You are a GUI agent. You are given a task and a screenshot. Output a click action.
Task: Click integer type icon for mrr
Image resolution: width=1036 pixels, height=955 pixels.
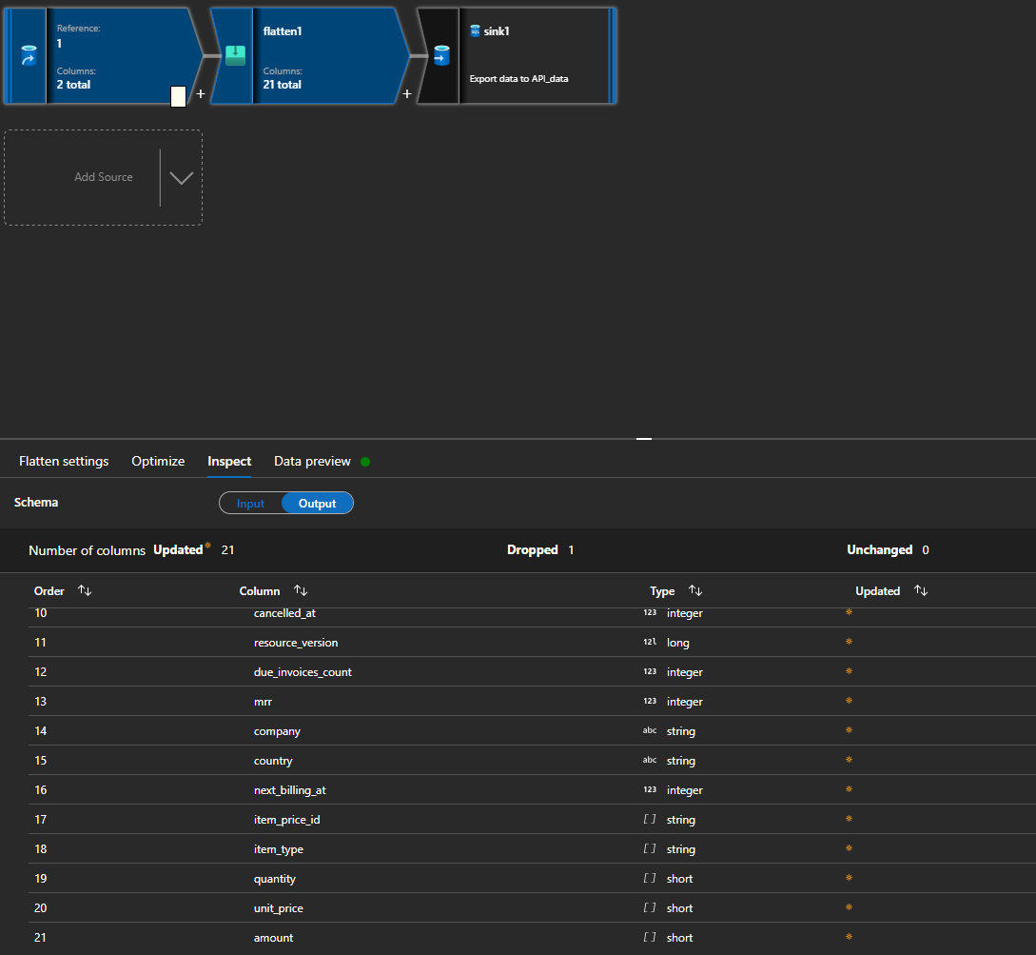click(650, 701)
